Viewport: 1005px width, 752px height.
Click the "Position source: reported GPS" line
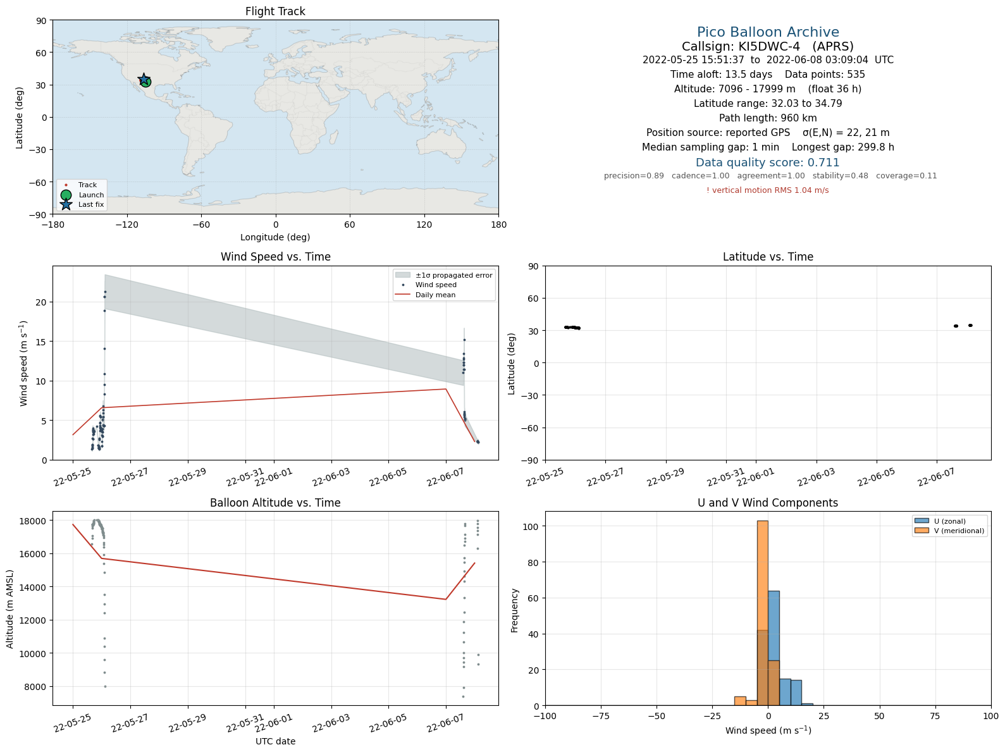768,133
